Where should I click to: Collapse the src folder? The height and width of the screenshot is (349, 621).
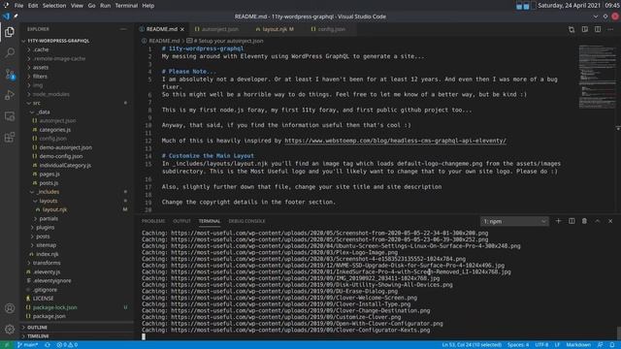(x=37, y=103)
